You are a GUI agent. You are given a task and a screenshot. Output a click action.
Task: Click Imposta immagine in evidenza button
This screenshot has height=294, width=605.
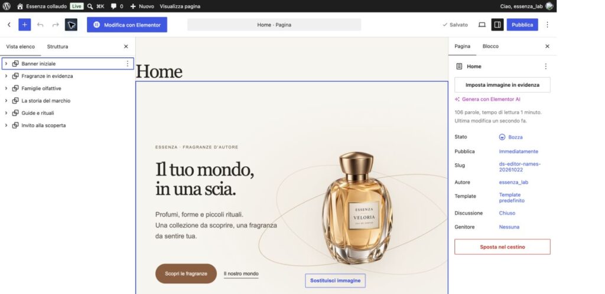[x=502, y=85]
